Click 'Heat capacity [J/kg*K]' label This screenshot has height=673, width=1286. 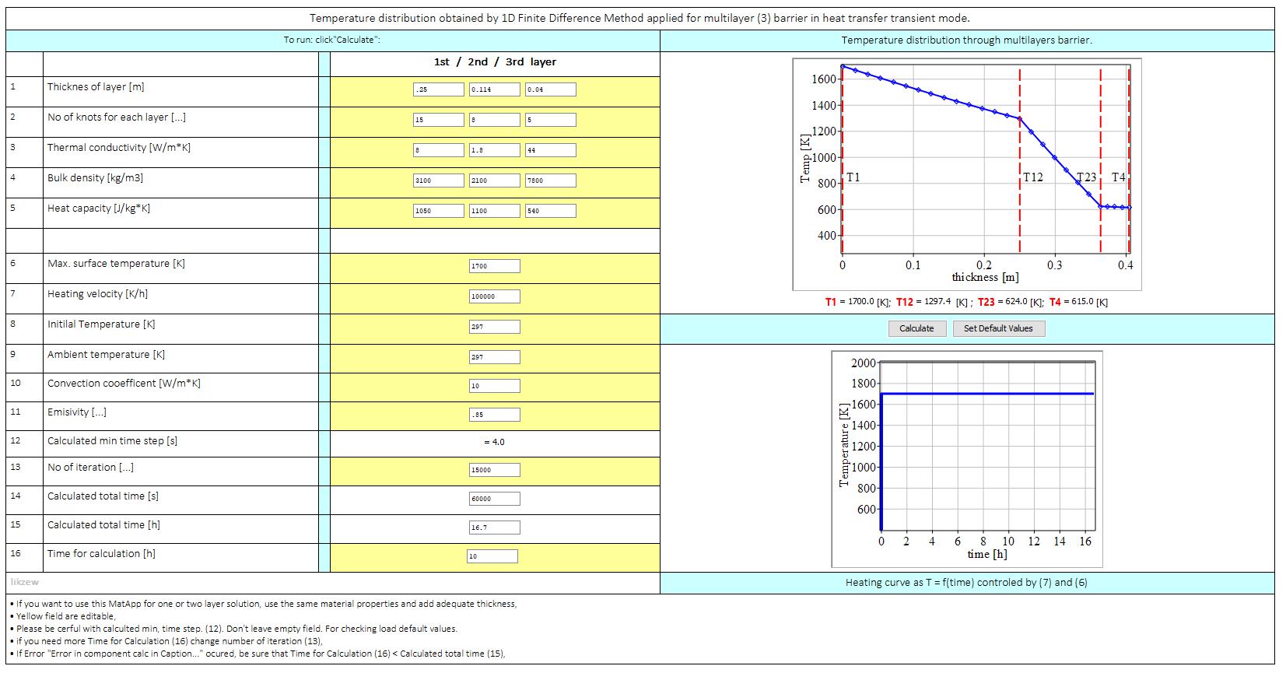99,208
